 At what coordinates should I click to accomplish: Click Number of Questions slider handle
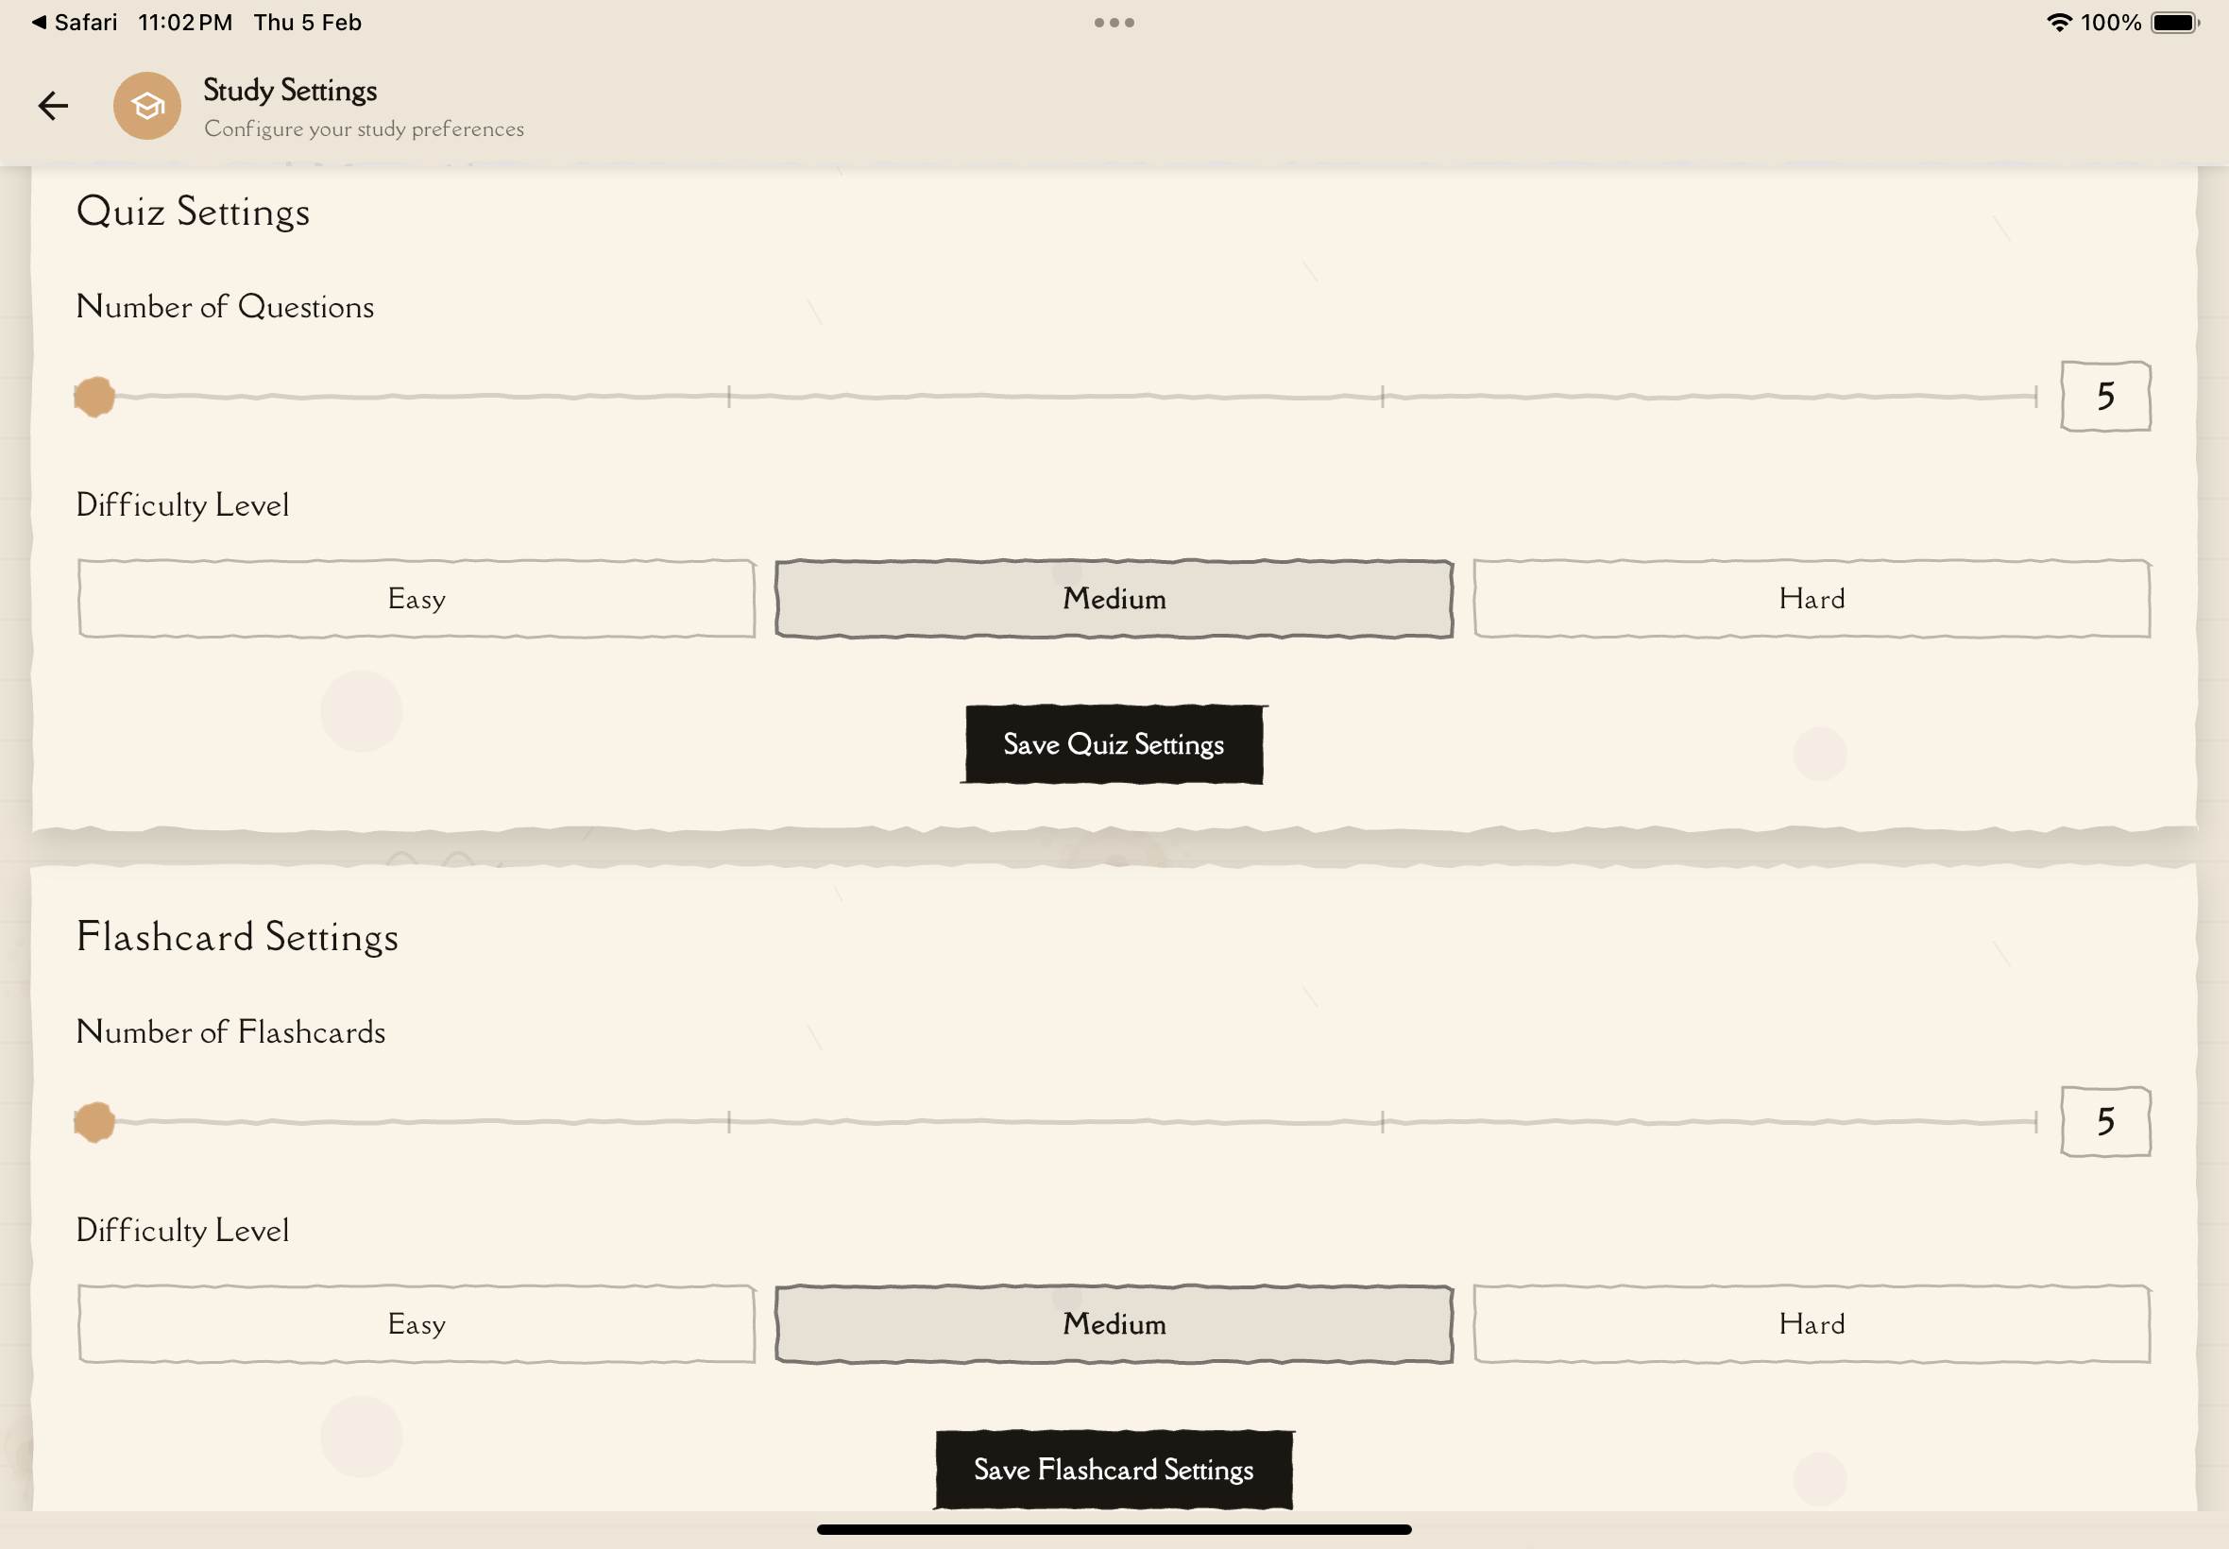(x=95, y=397)
